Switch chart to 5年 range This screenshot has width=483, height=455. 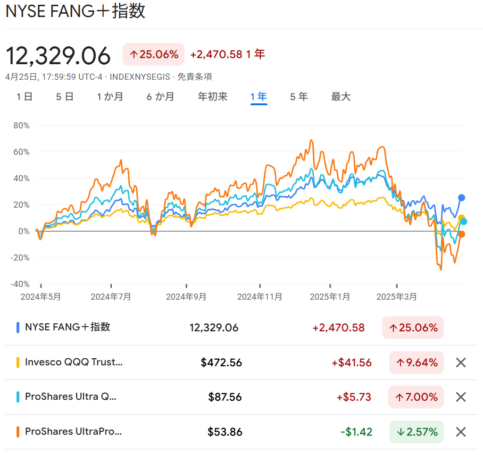299,97
